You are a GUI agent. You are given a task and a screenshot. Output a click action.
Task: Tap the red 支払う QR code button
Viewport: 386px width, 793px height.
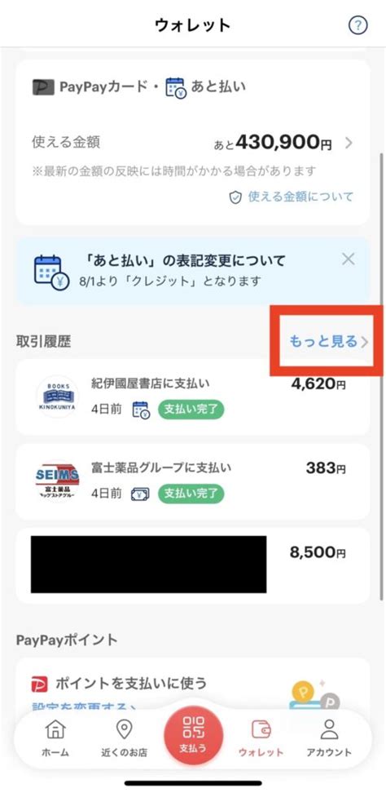193,735
